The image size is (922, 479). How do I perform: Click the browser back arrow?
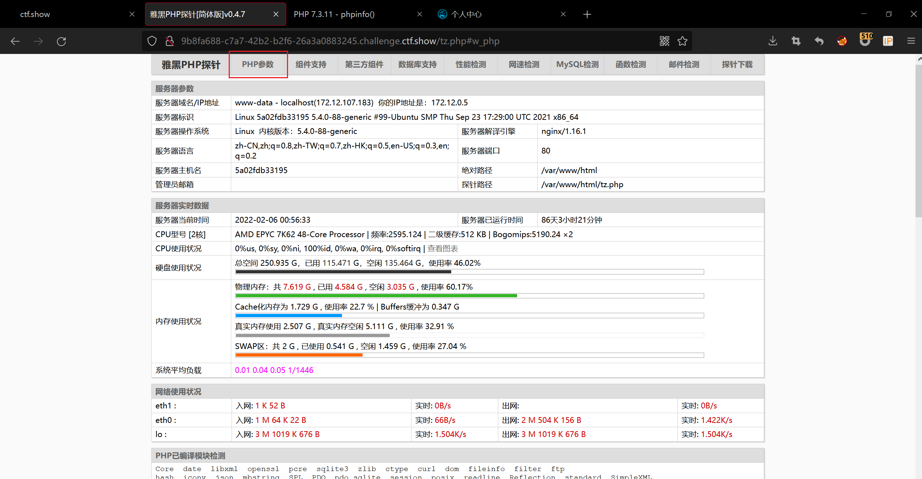(x=15, y=41)
